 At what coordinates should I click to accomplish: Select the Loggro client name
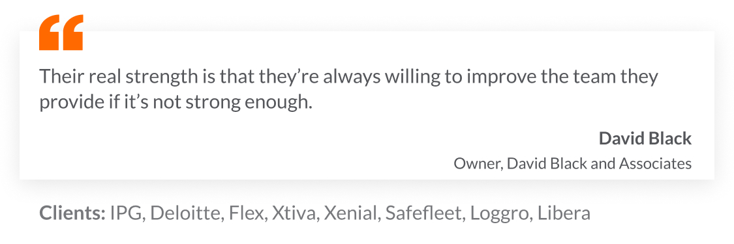(x=501, y=214)
